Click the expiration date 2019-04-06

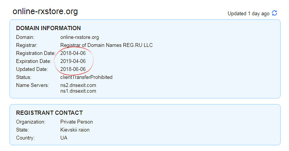(73, 61)
